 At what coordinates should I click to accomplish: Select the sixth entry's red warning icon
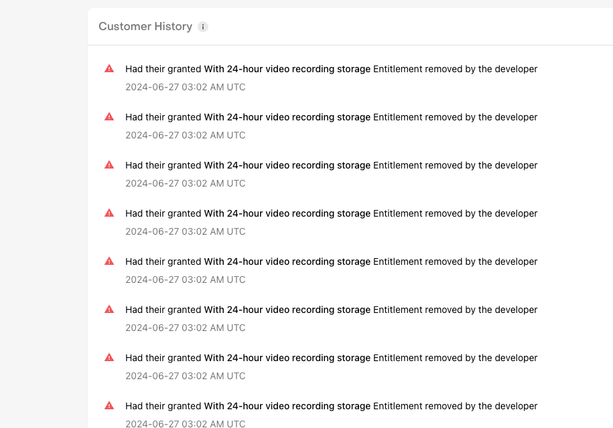click(109, 310)
